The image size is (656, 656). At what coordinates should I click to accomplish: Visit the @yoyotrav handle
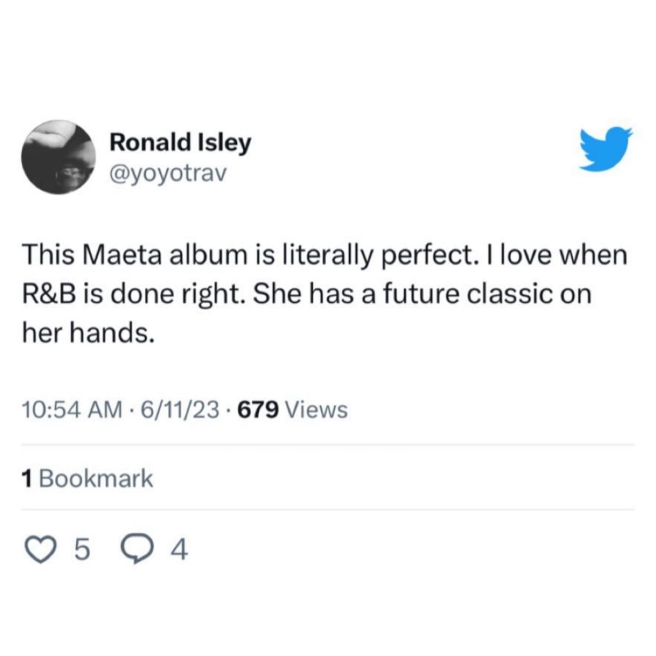point(168,173)
